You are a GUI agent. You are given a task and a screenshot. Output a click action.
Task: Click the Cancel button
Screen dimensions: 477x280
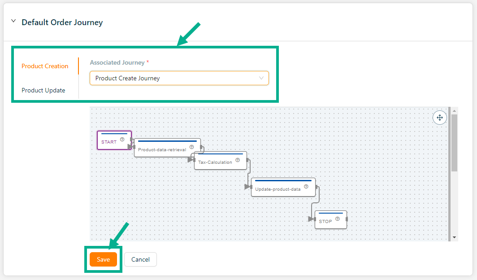(140, 259)
